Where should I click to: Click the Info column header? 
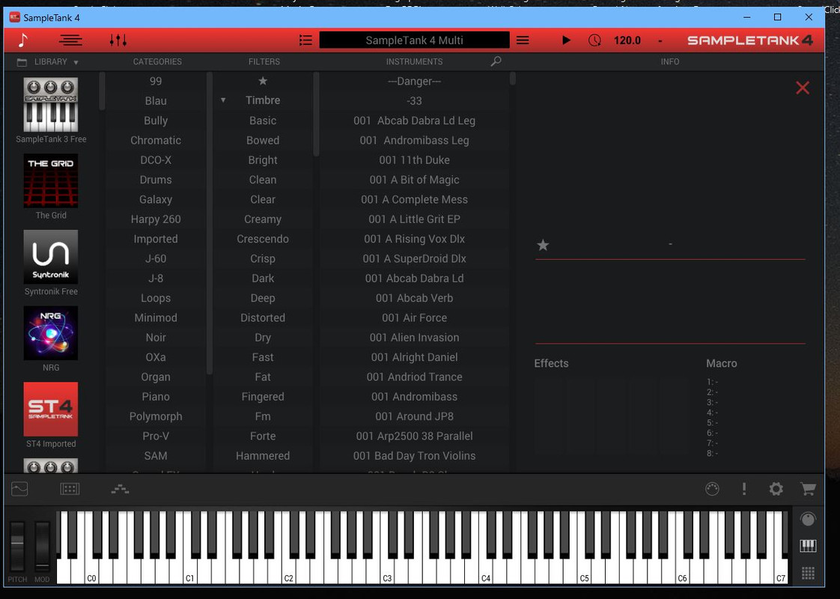tap(669, 61)
